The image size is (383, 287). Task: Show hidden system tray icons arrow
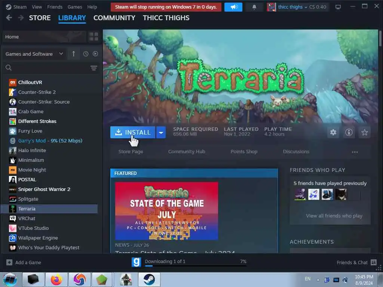pos(318,280)
